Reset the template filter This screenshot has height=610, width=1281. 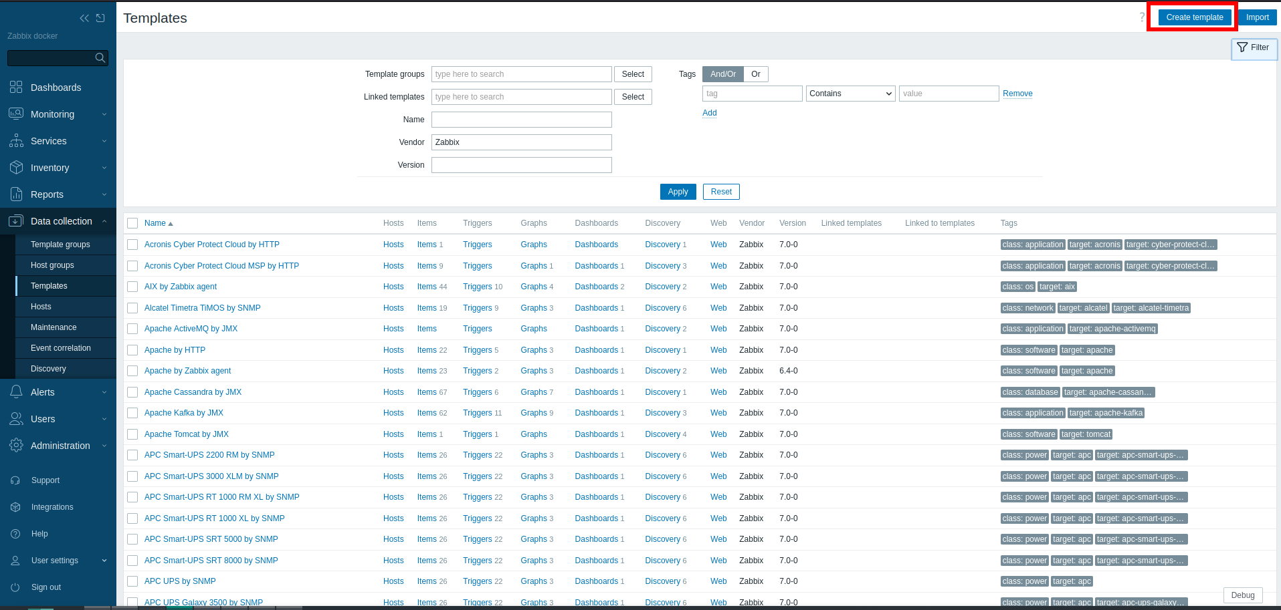click(721, 192)
